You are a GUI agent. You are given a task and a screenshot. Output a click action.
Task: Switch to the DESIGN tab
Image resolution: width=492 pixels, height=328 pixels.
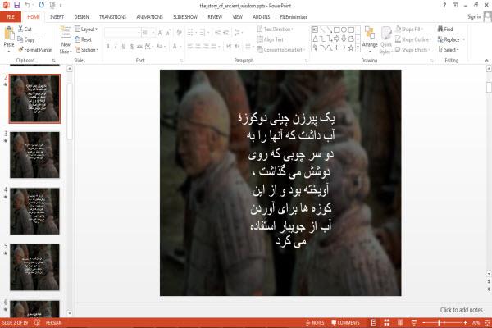(x=81, y=17)
